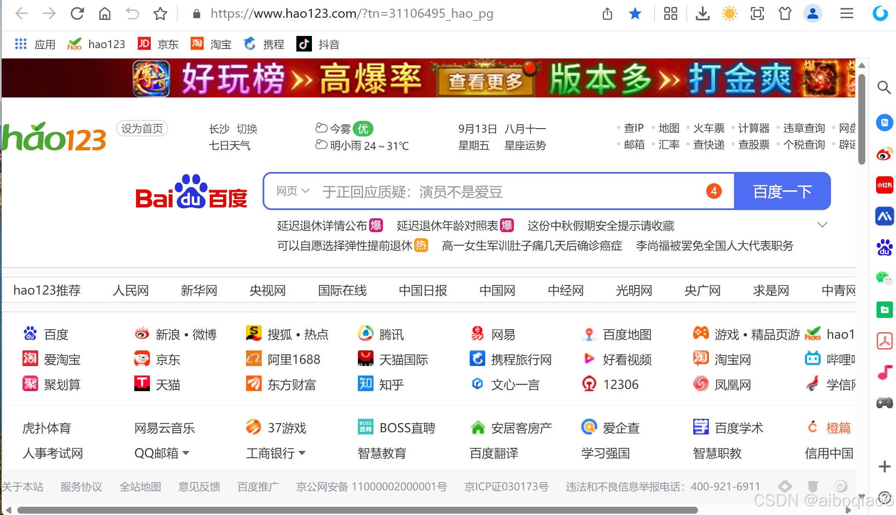Open 星座运势 horoscope link
This screenshot has width=896, height=515.
525,146
